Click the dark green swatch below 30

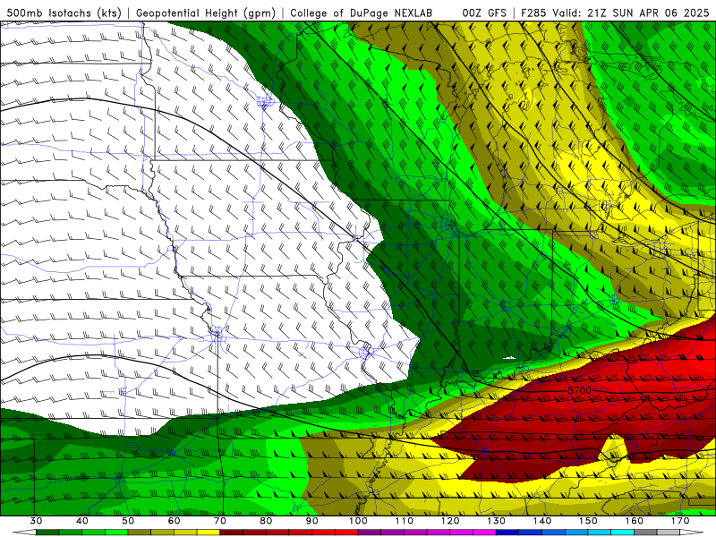point(47,533)
